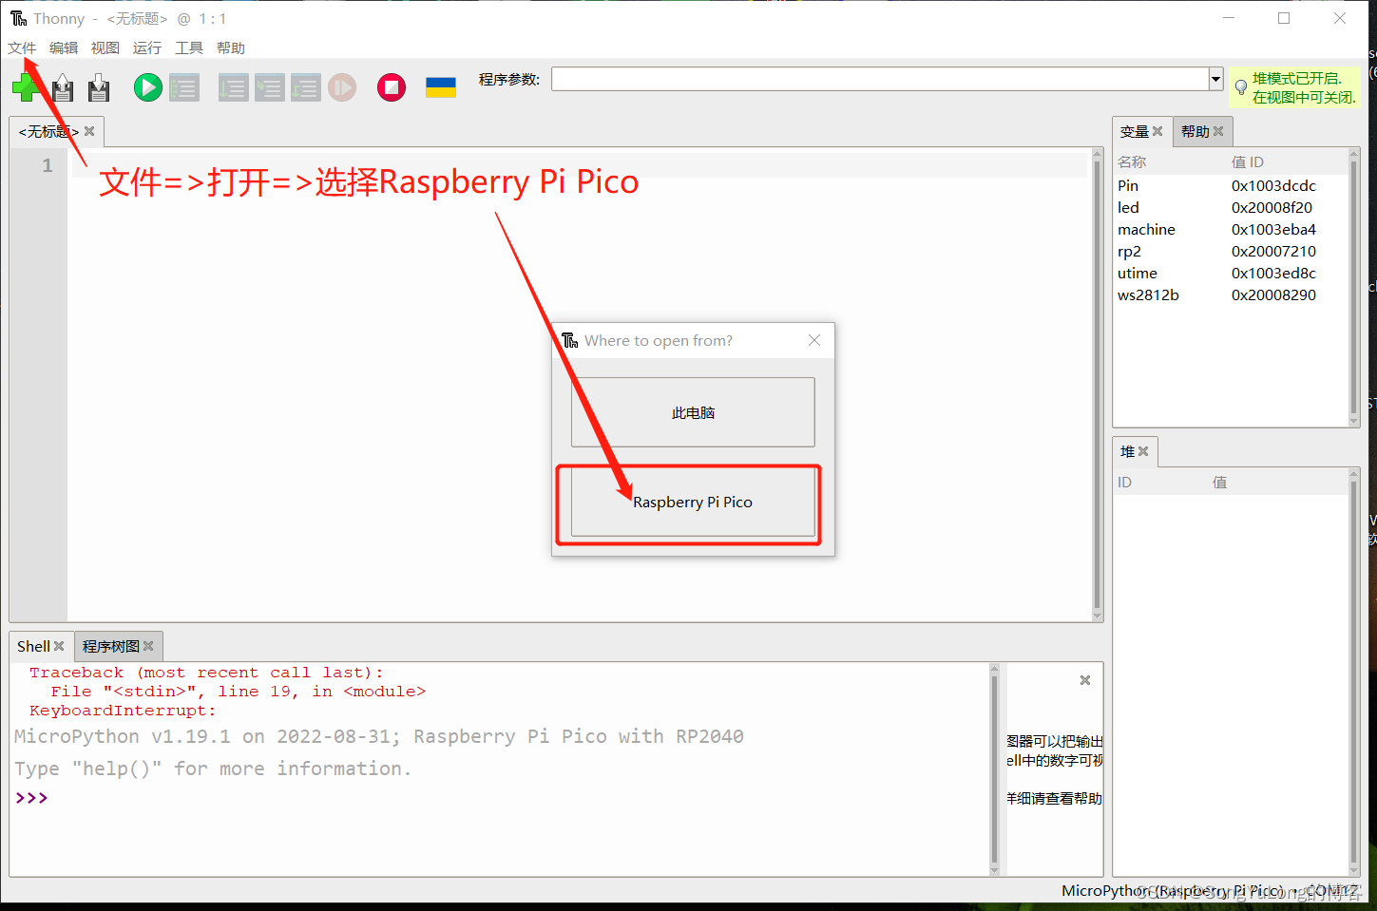
Task: Open the 工具 menu
Action: point(189,47)
